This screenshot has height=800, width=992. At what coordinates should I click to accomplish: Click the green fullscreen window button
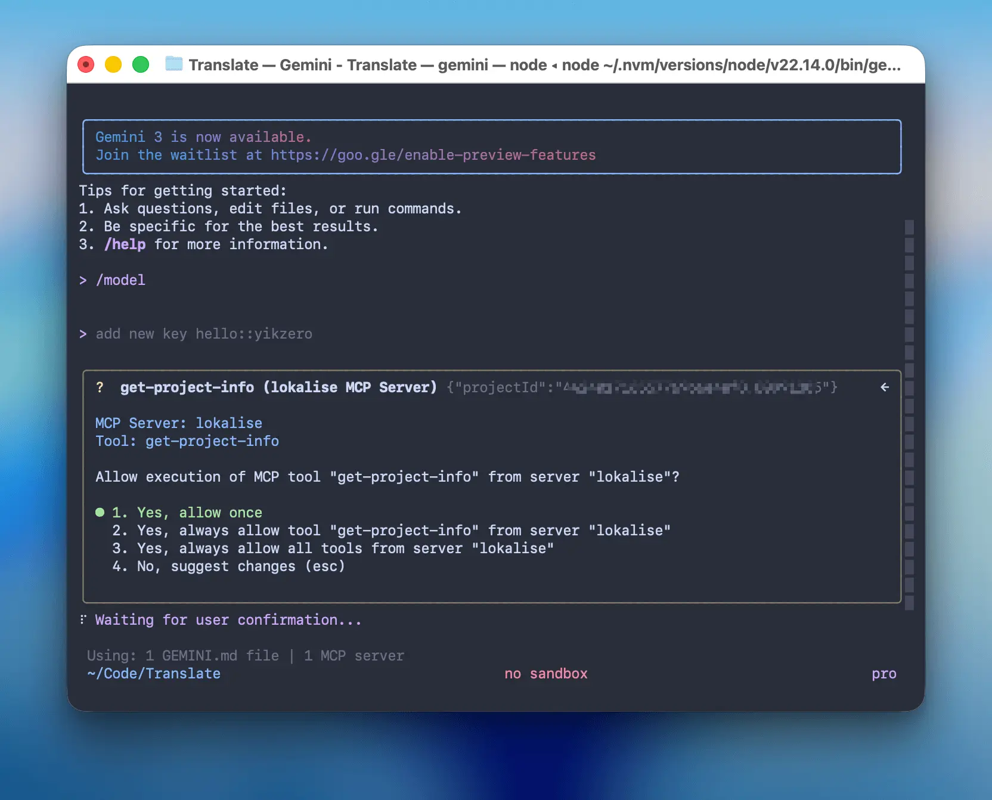[141, 64]
